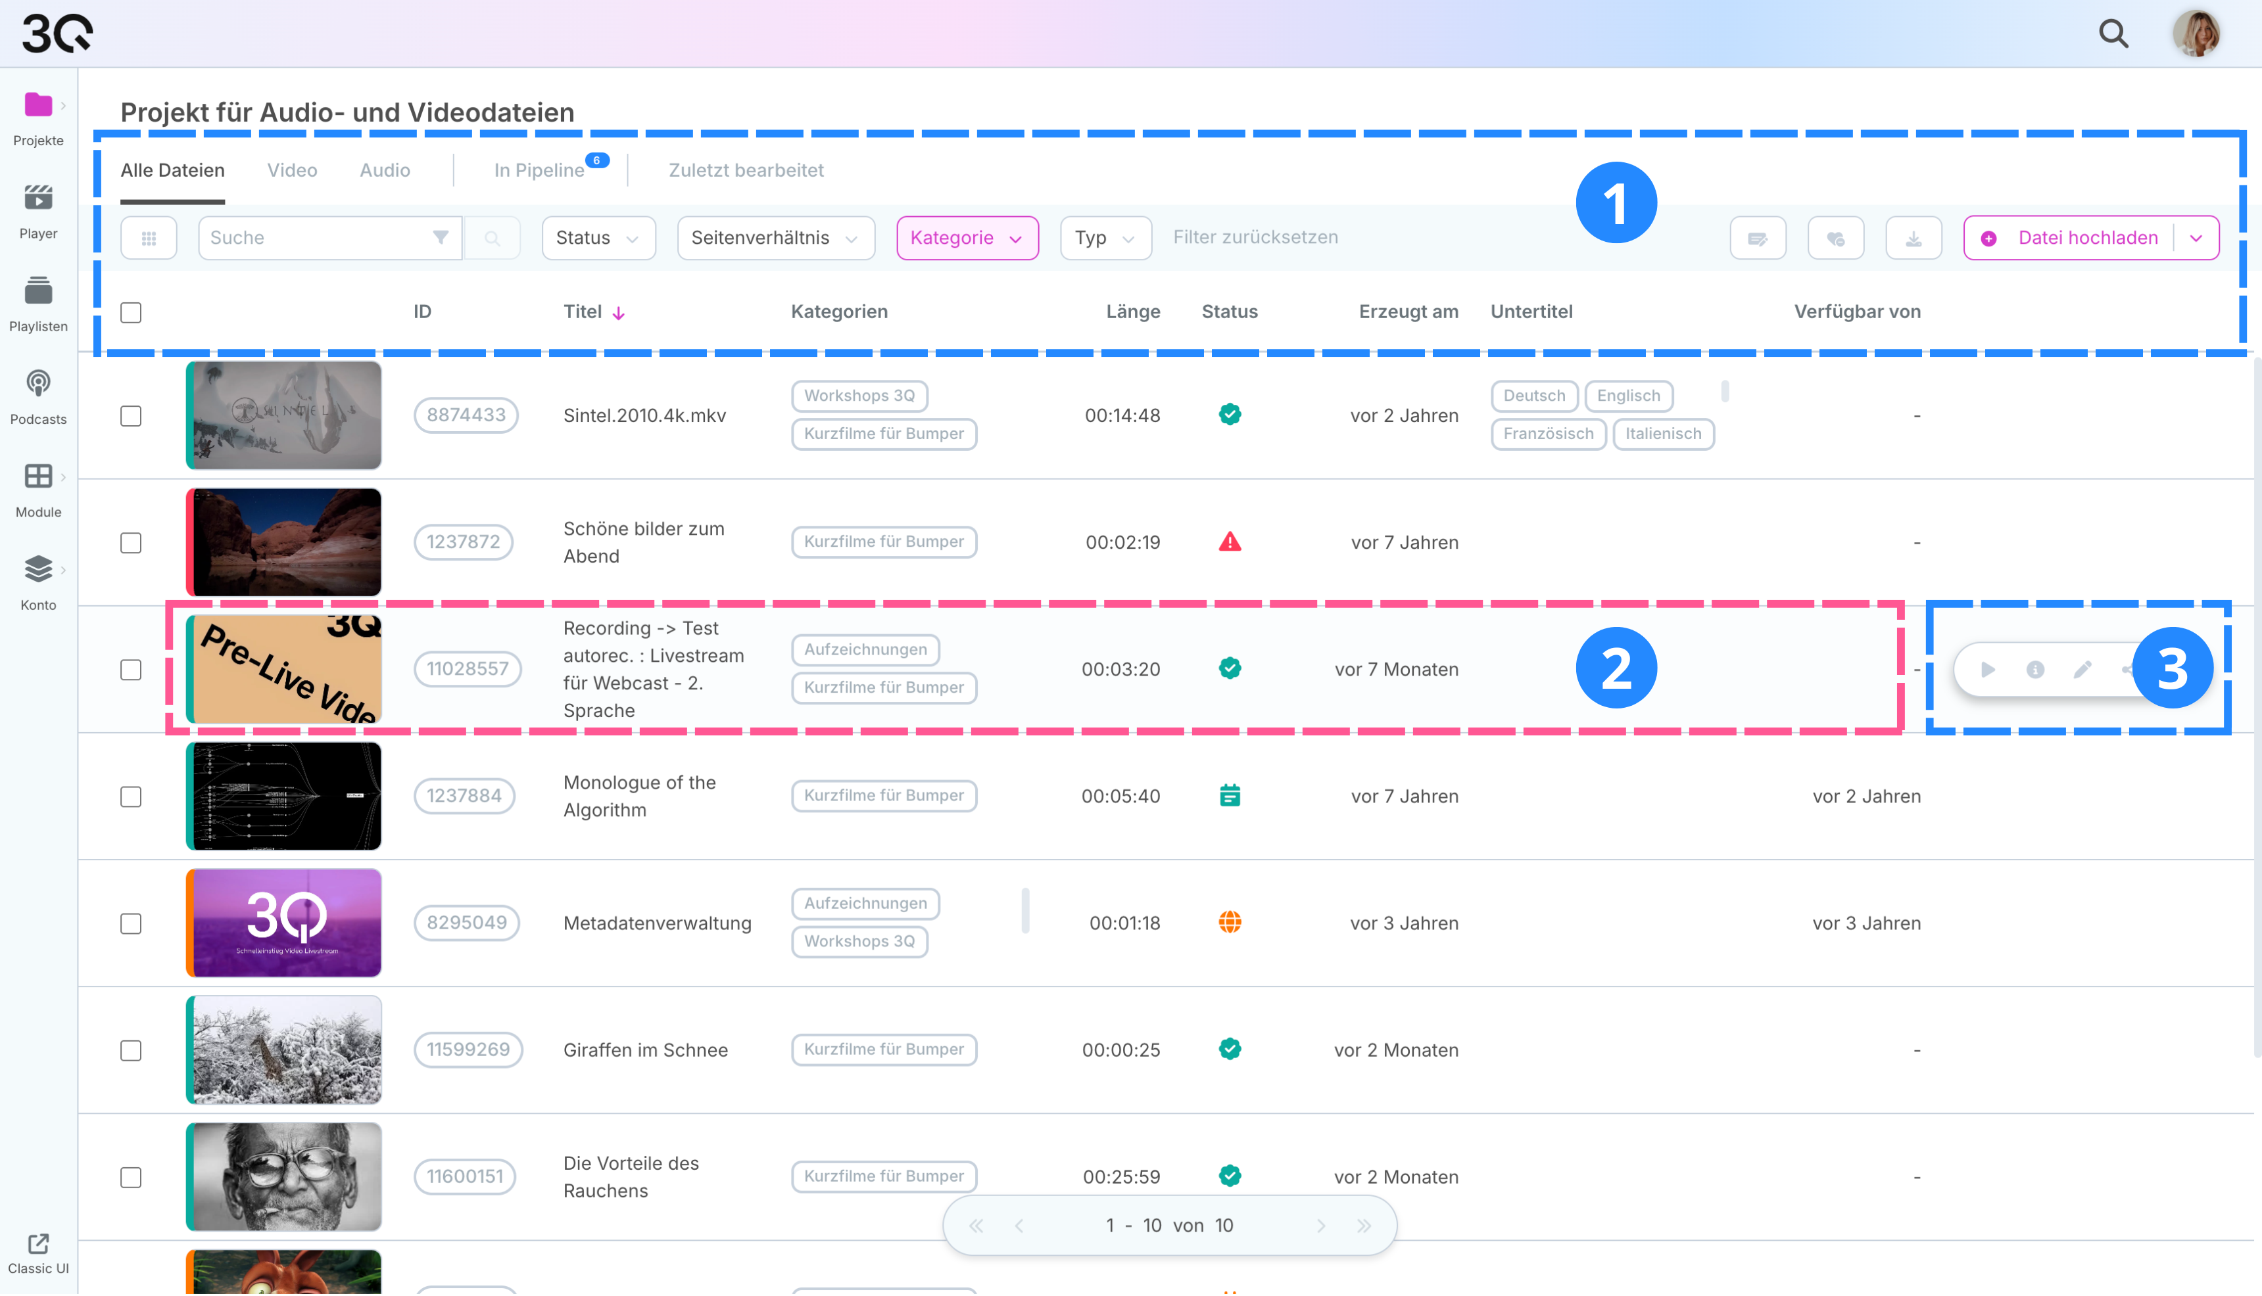This screenshot has height=1296, width=2262.
Task: Open the Kategorie filter dropdown
Action: point(966,238)
